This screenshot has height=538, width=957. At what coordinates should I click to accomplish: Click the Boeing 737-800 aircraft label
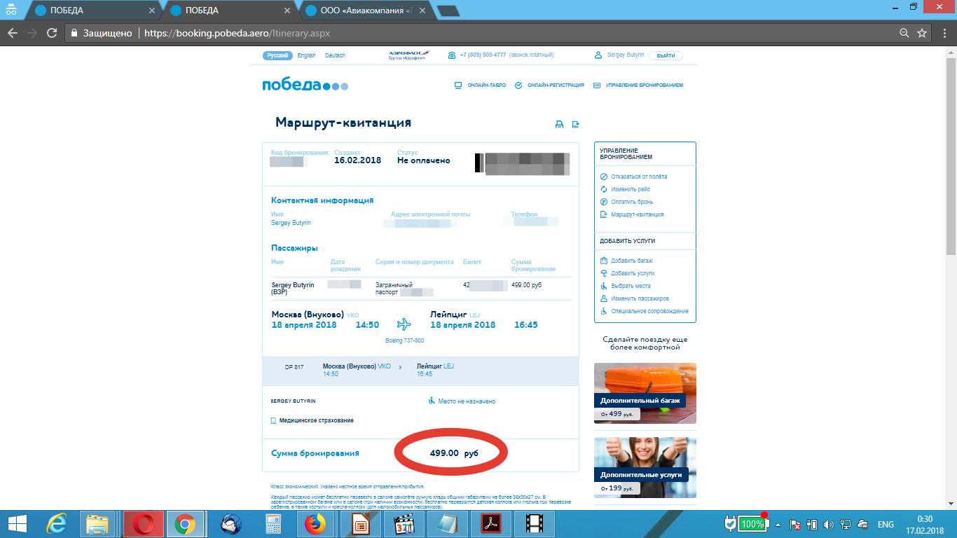[x=405, y=340]
